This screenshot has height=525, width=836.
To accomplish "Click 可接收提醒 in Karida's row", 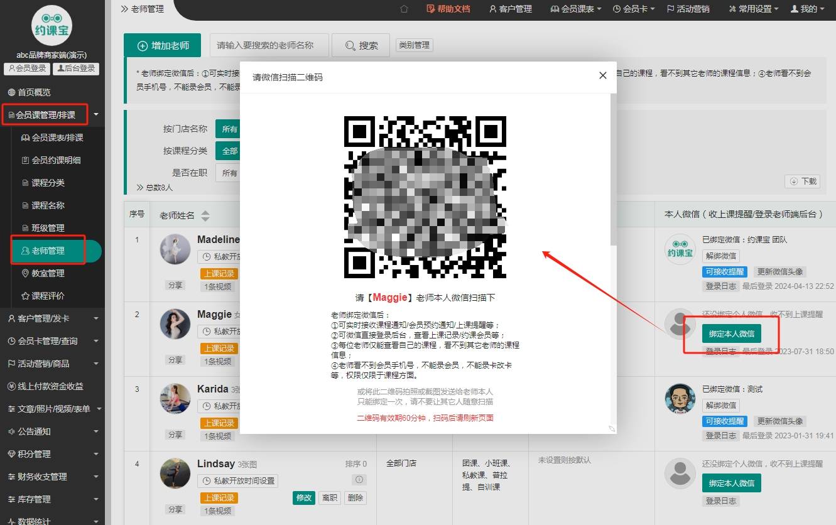I will point(725,421).
